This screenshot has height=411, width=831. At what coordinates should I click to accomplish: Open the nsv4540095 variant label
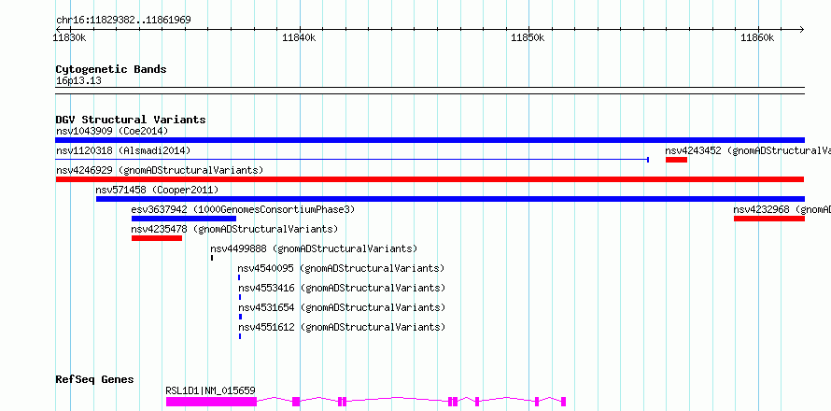point(342,268)
